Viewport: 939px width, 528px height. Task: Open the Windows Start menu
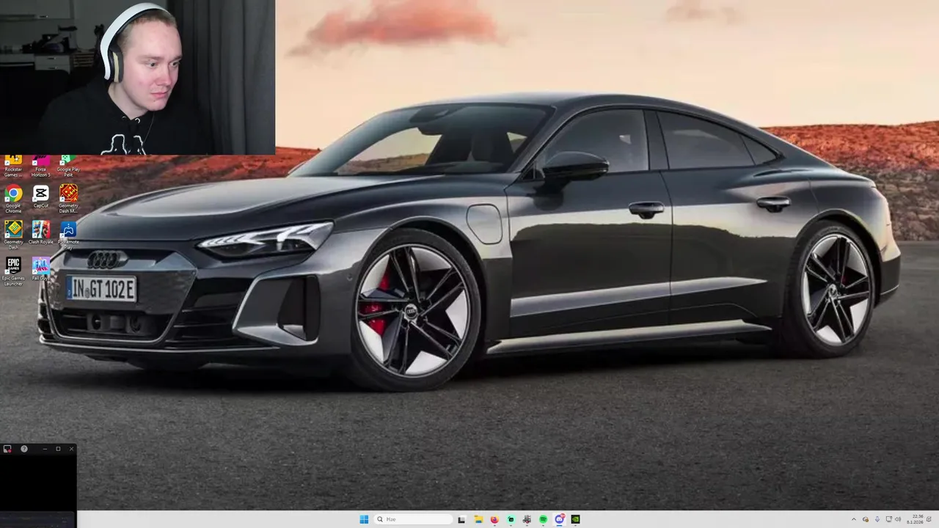[364, 519]
